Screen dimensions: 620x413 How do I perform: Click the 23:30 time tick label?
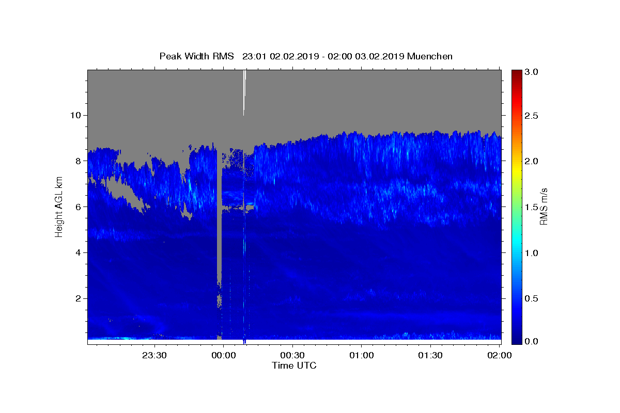tap(154, 355)
